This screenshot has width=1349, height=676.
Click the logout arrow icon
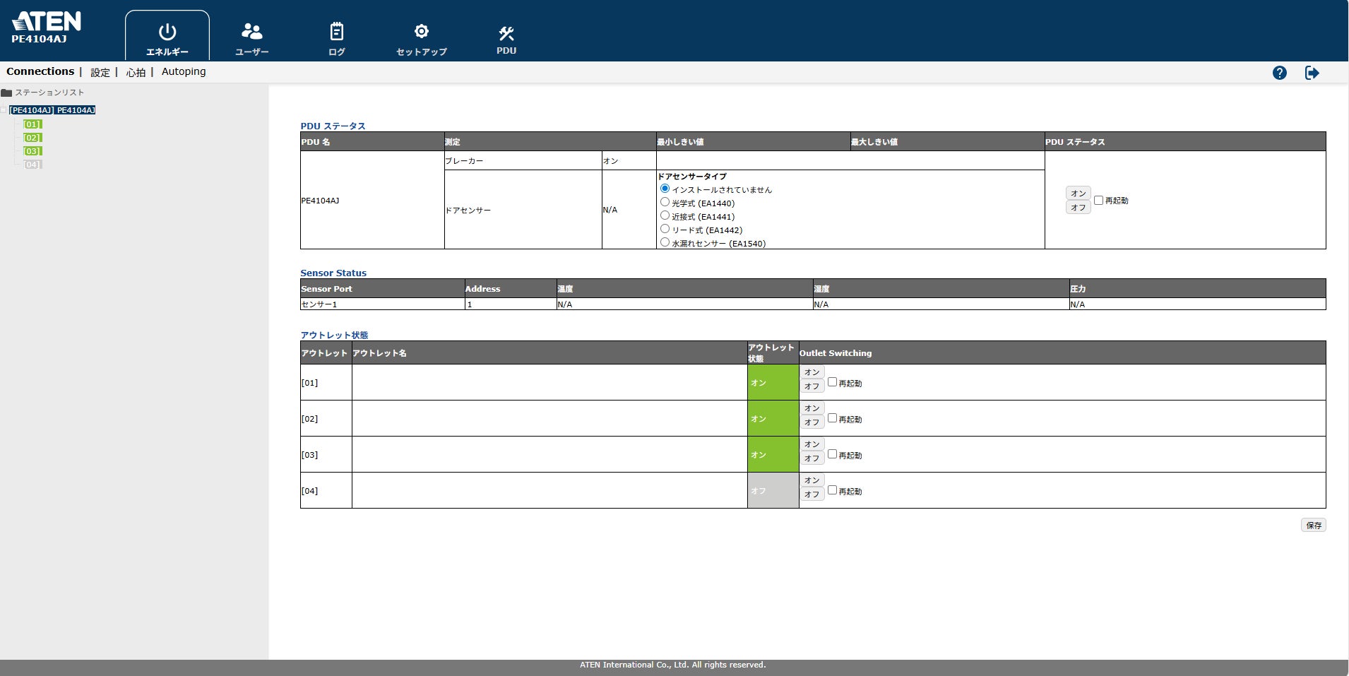pos(1312,73)
